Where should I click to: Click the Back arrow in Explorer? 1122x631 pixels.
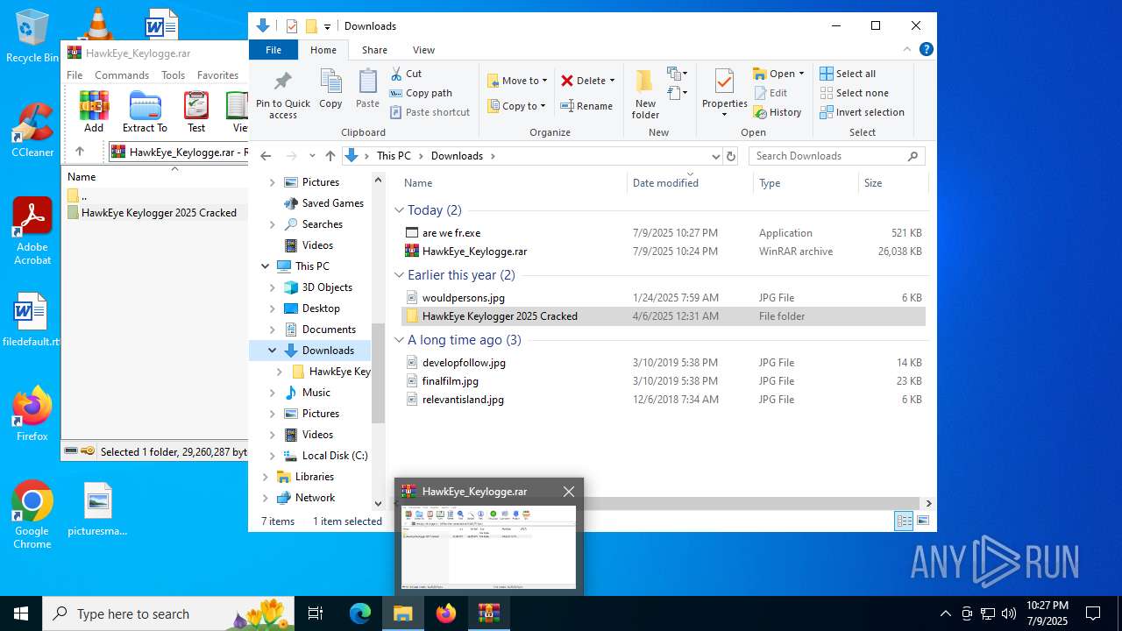tap(266, 156)
